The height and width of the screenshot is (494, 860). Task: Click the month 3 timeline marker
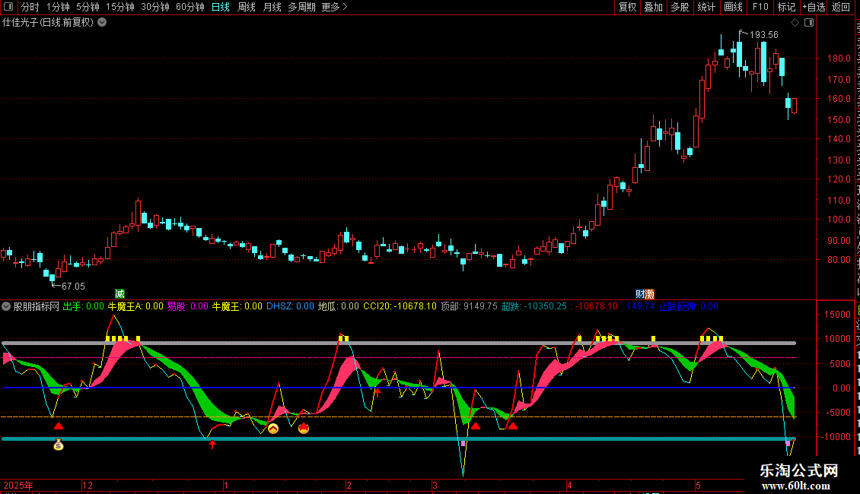click(435, 486)
